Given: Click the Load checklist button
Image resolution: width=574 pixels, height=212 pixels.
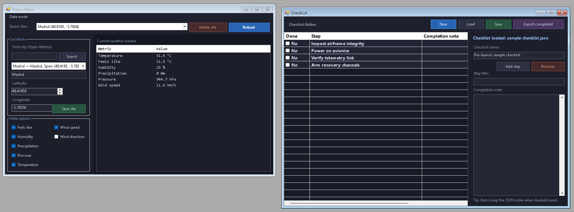Looking at the screenshot, I should (471, 24).
